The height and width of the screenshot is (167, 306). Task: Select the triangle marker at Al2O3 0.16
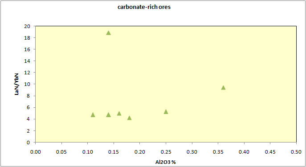[119, 114]
